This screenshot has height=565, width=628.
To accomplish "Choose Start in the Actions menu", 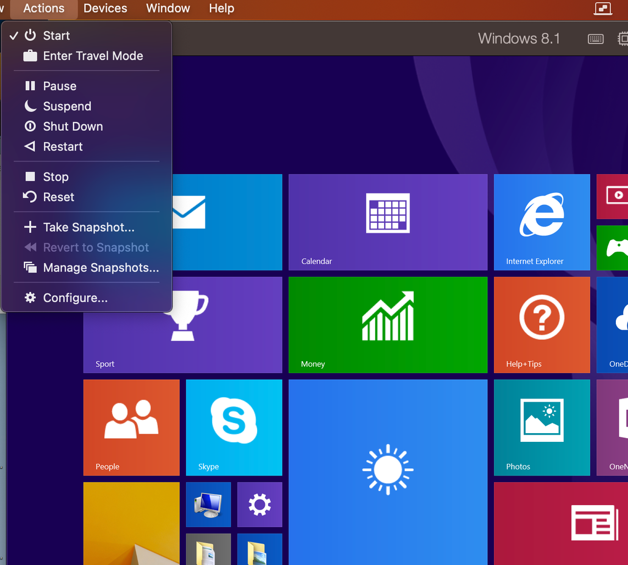I will tap(87, 36).
